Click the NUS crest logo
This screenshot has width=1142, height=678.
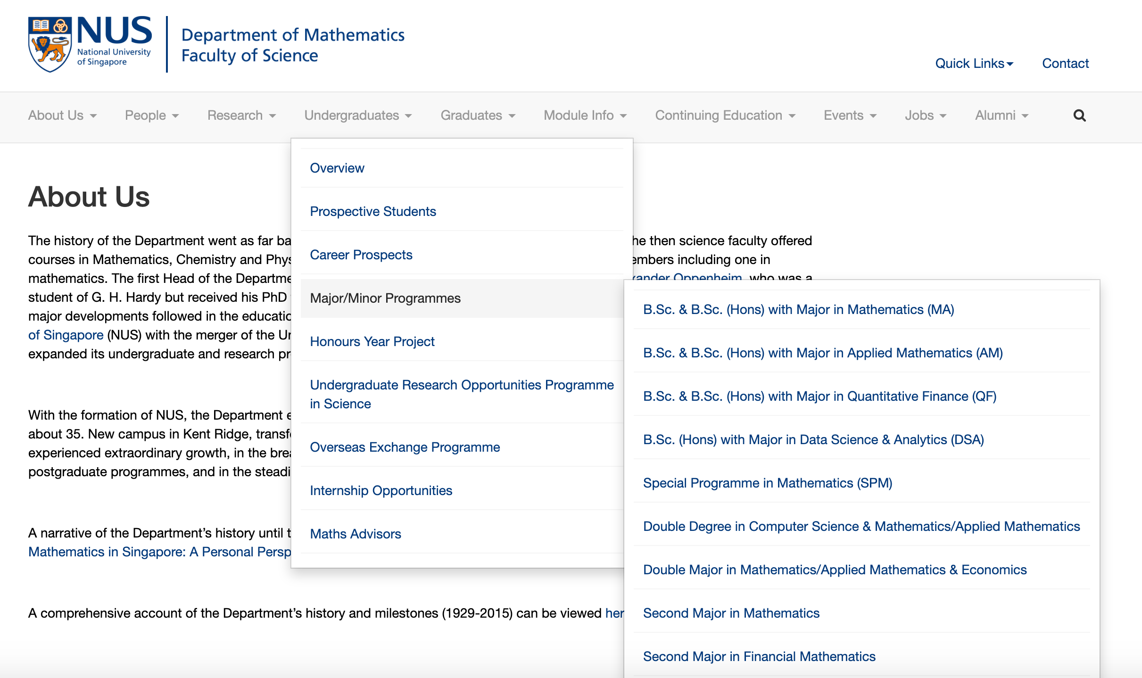coord(50,44)
